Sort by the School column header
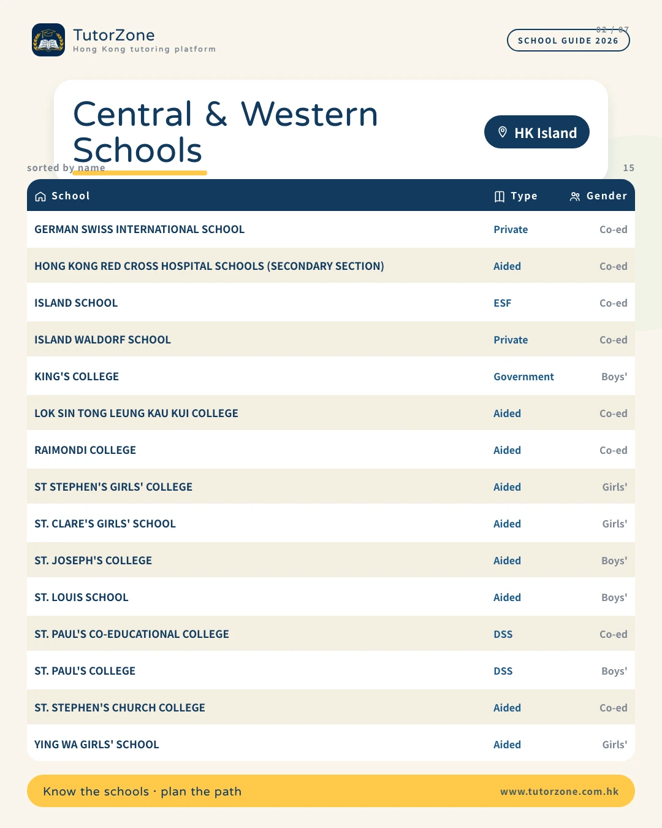This screenshot has height=828, width=662. pyautogui.click(x=70, y=196)
